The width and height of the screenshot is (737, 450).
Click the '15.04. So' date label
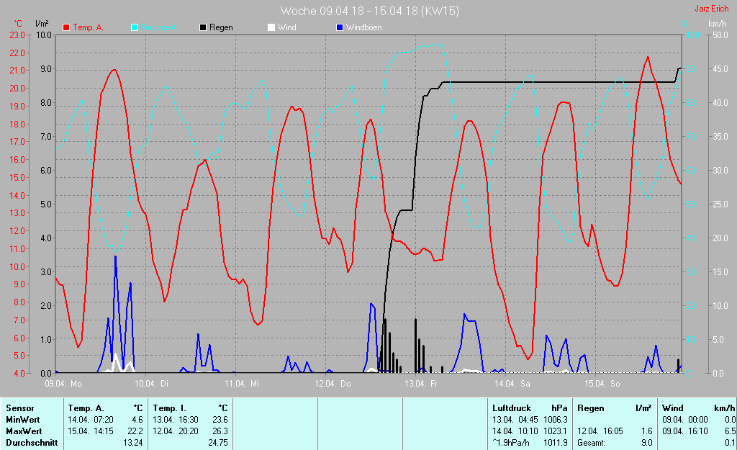tap(602, 384)
